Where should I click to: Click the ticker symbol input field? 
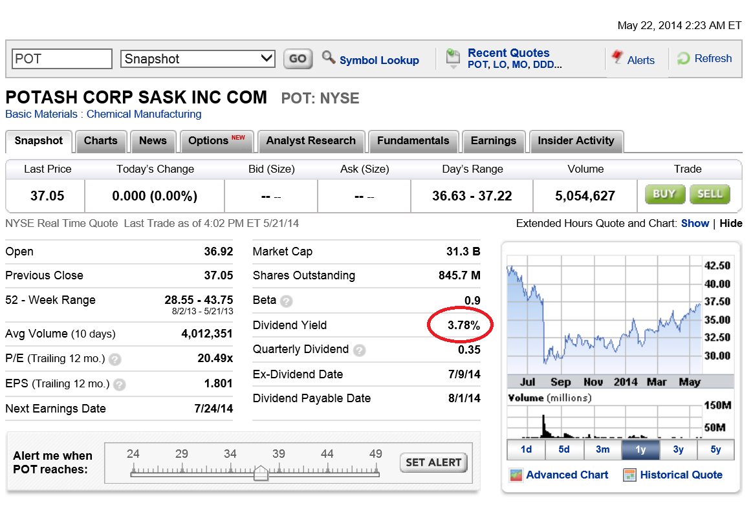click(62, 59)
